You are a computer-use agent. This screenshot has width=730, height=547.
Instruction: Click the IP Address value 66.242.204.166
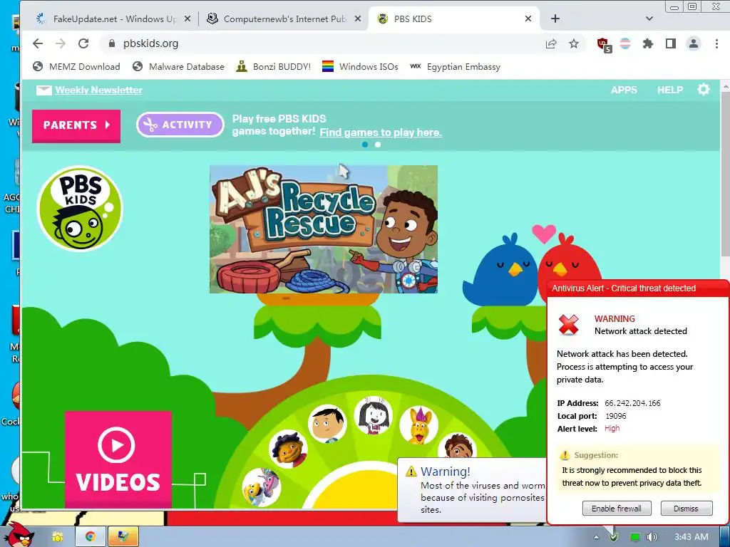[x=632, y=403]
